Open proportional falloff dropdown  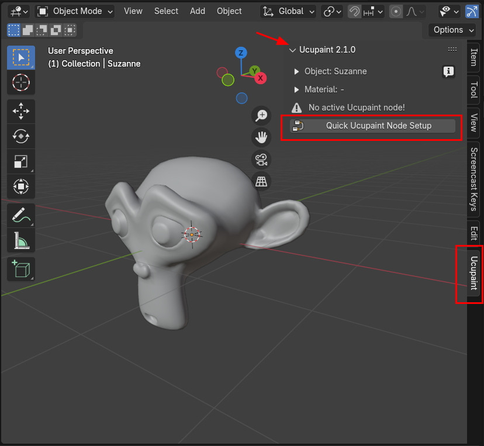point(414,12)
